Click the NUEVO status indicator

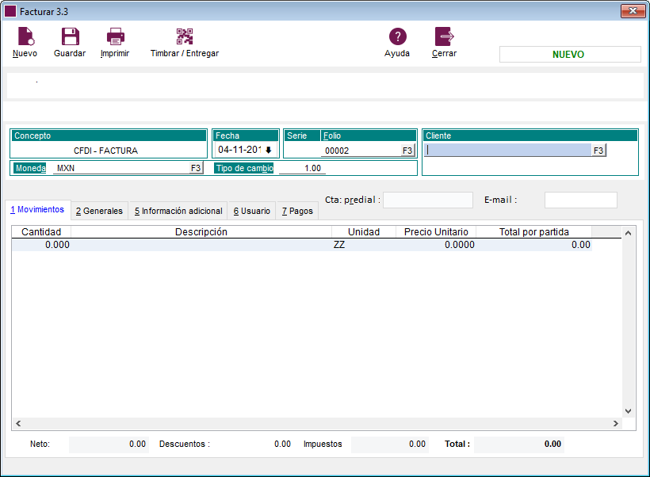[x=570, y=55]
